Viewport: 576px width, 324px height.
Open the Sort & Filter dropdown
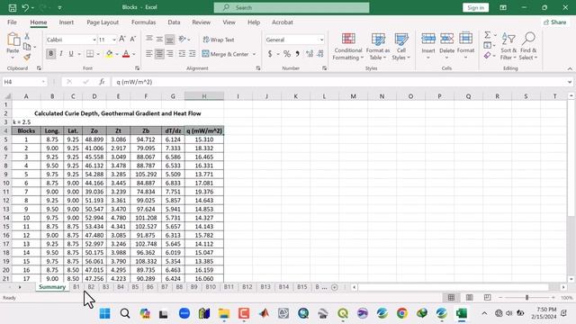508,46
